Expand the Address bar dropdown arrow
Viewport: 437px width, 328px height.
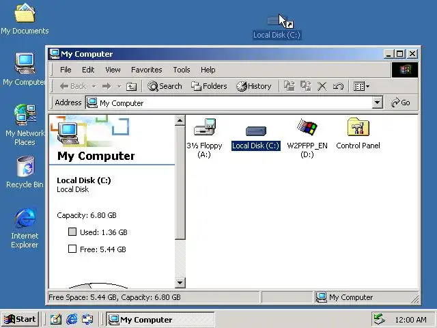(x=377, y=102)
